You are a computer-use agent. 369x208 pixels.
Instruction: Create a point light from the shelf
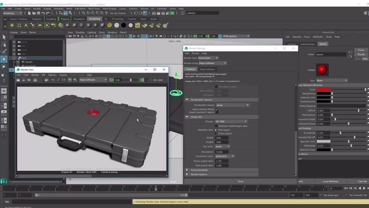[26, 25]
